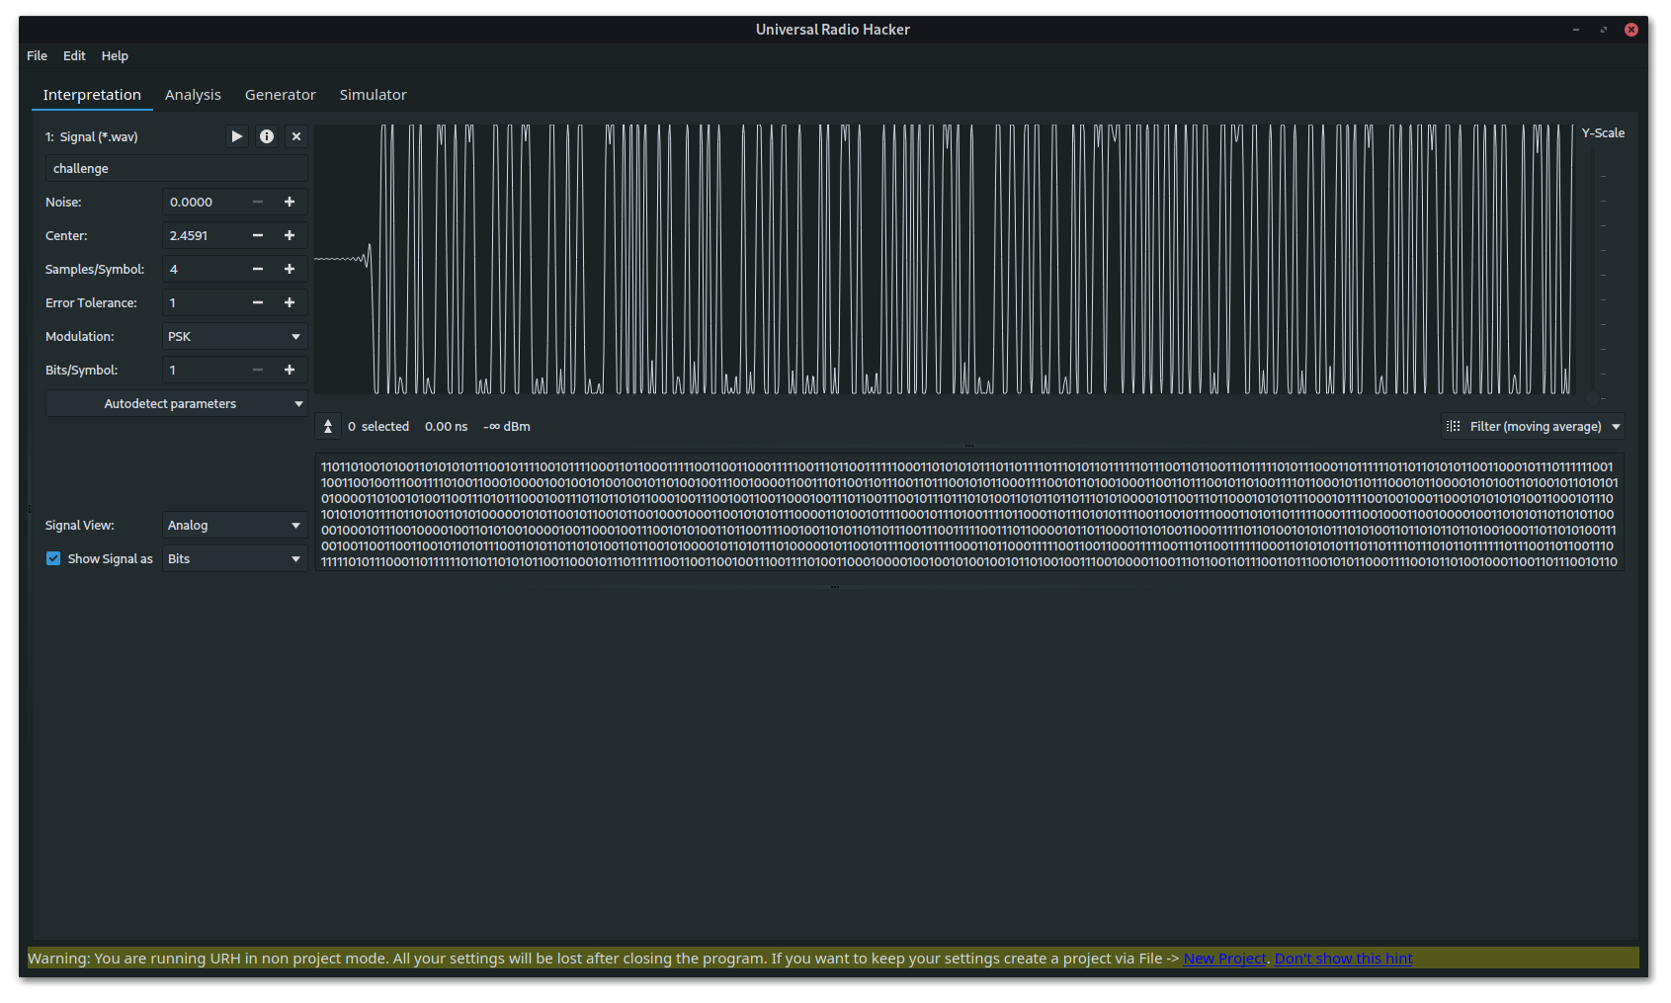Switch to the Generator tab

tap(281, 95)
